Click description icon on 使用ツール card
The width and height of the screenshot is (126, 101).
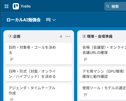tap(85, 95)
